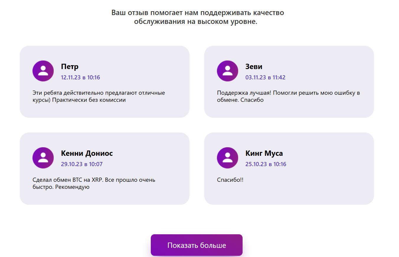
Task: Click the date 03.11.23 в 11:42
Action: (x=265, y=78)
